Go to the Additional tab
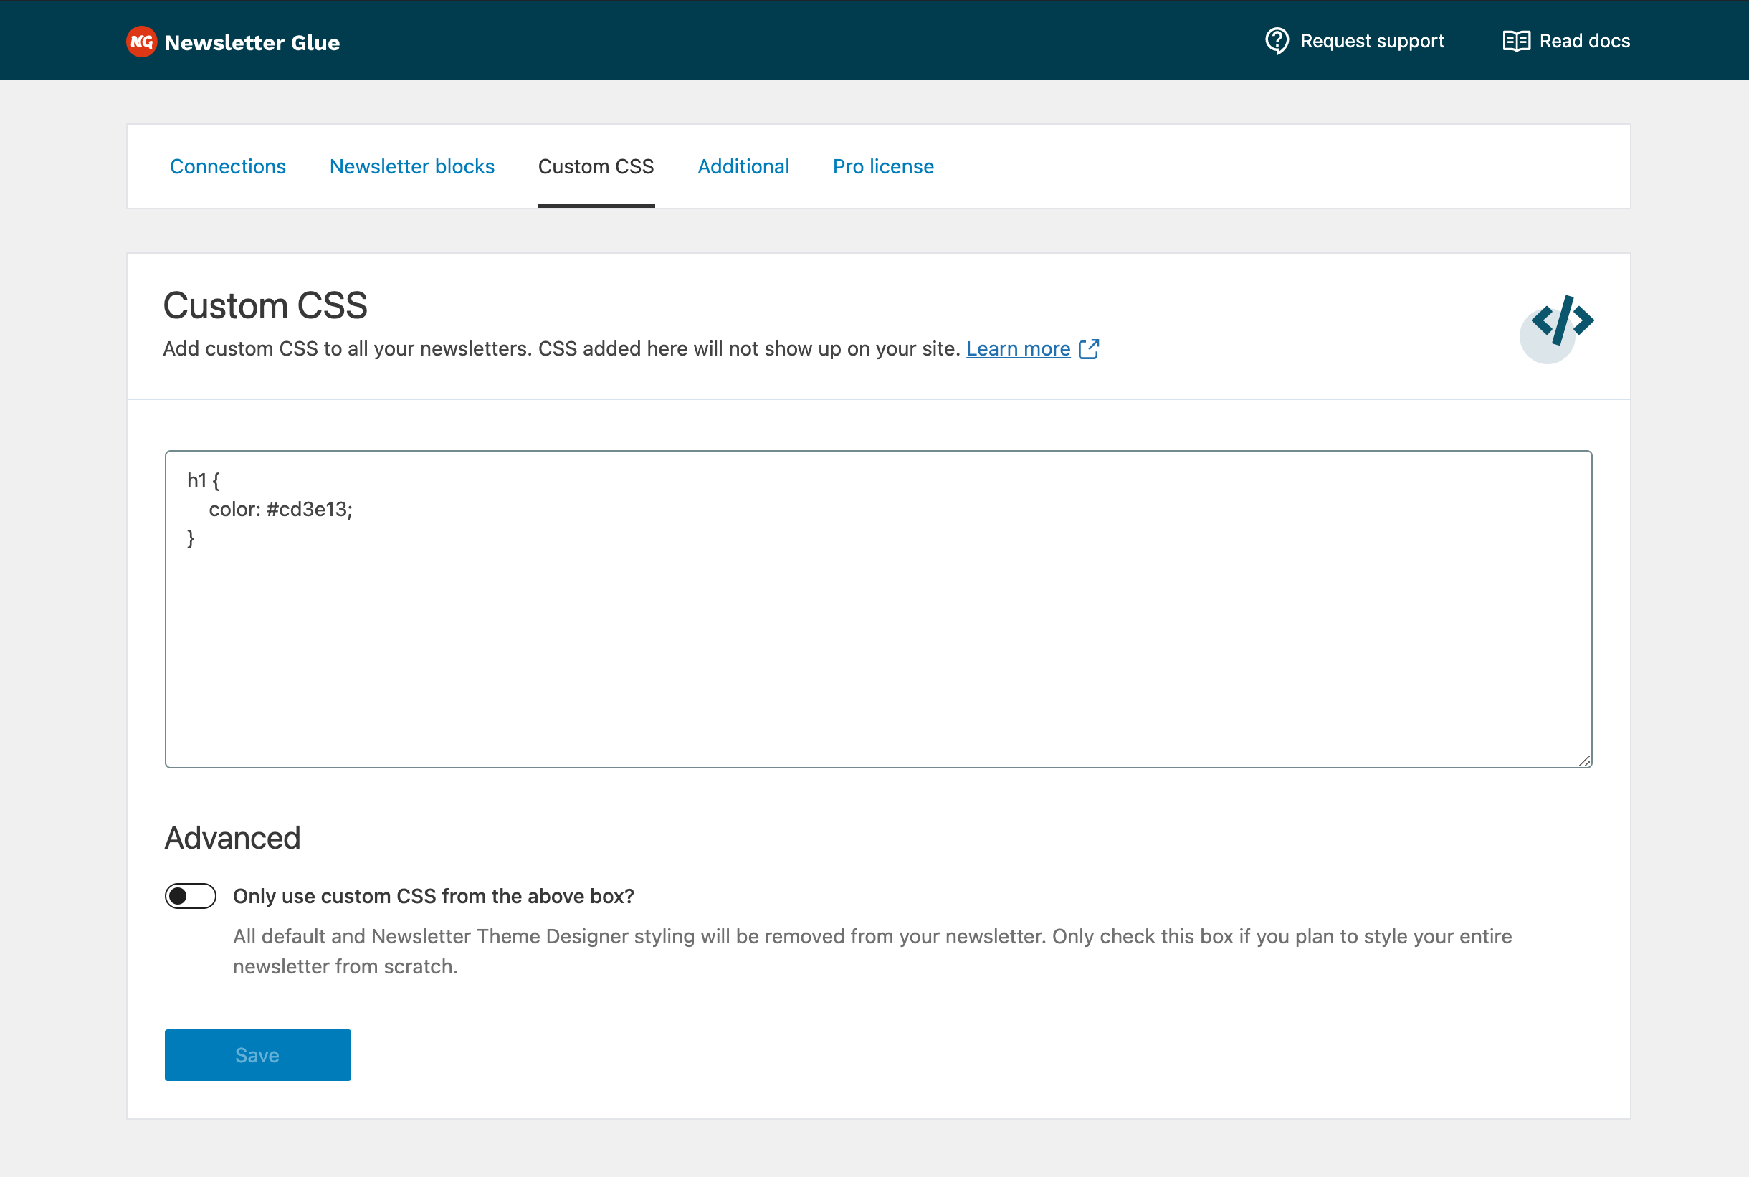Viewport: 1749px width, 1177px height. coord(743,166)
